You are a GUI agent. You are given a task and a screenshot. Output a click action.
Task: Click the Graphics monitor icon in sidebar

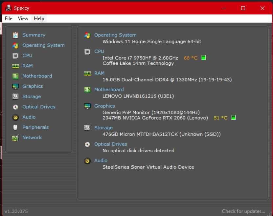tap(15, 86)
